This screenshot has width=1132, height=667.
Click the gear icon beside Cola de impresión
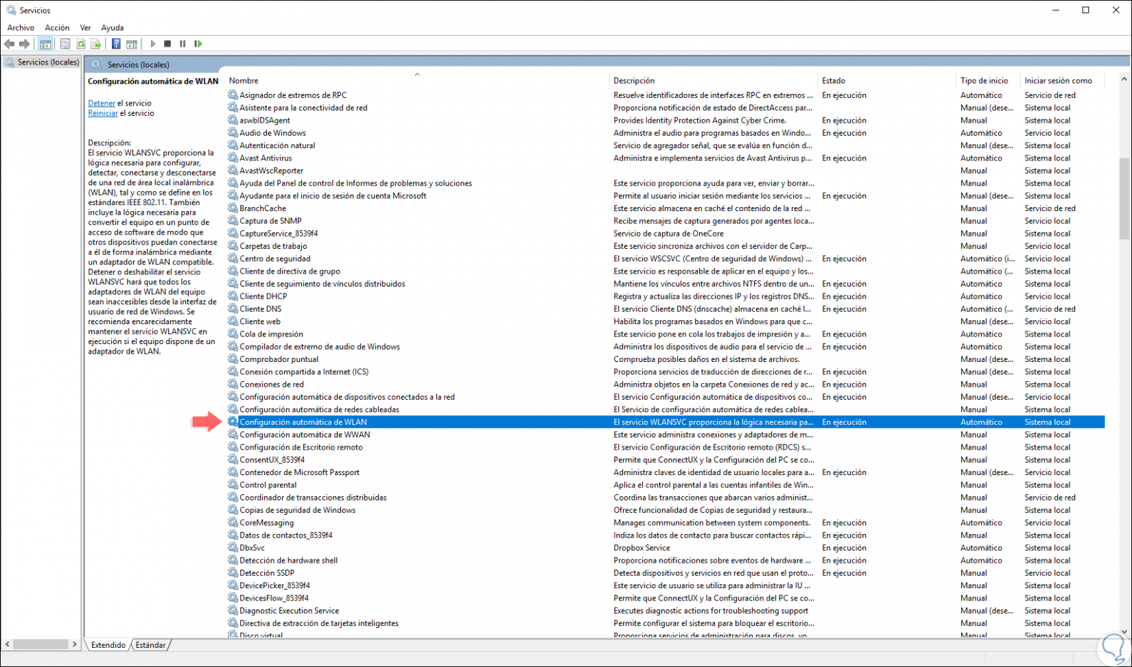click(233, 334)
